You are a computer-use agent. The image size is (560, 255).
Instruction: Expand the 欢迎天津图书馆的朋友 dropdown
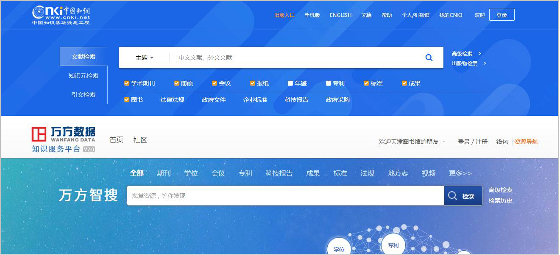pos(444,142)
